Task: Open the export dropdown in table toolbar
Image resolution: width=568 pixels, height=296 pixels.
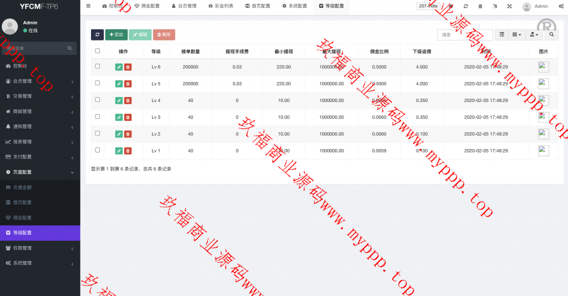Action: coord(534,34)
